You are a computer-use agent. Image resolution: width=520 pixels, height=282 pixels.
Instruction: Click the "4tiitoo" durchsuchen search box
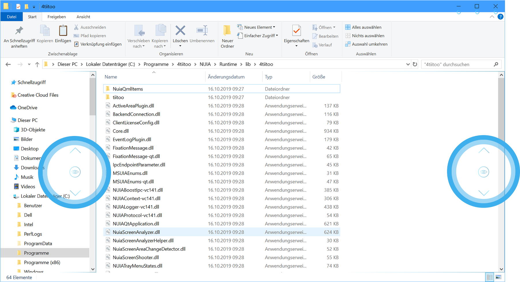click(461, 64)
